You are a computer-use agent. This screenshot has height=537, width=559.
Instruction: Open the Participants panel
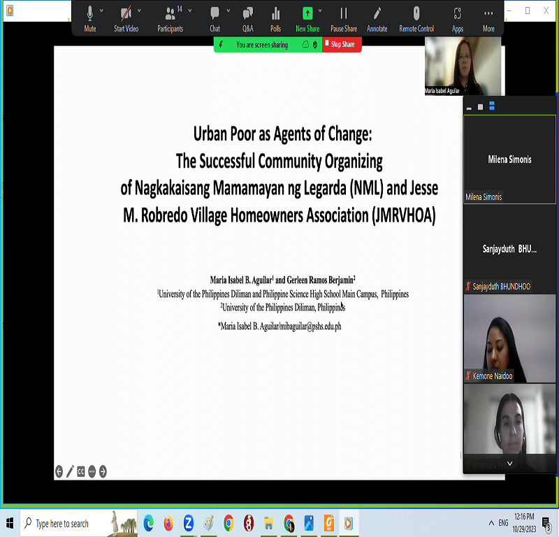(x=170, y=14)
